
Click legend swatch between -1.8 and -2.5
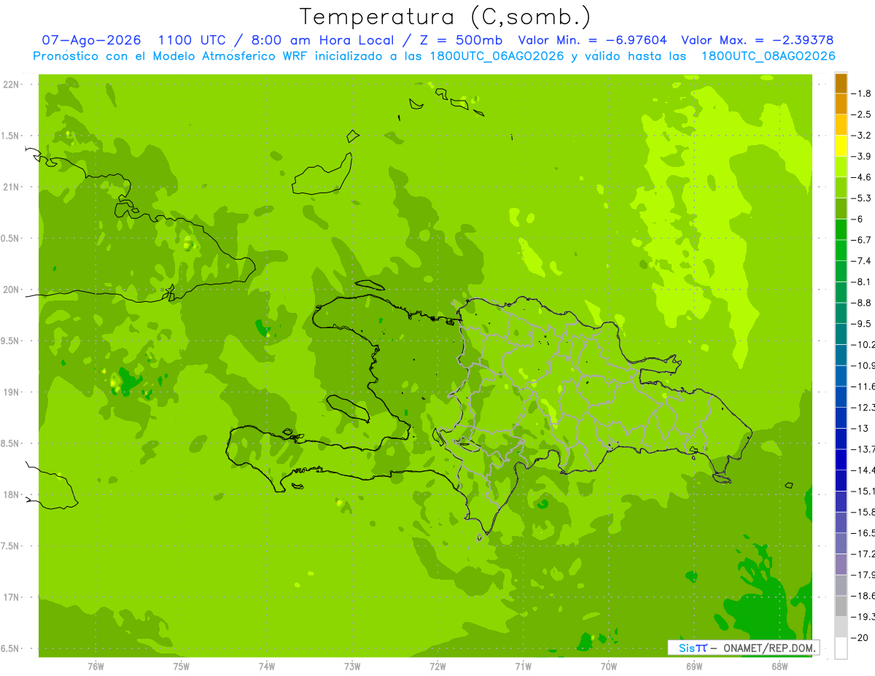point(841,104)
